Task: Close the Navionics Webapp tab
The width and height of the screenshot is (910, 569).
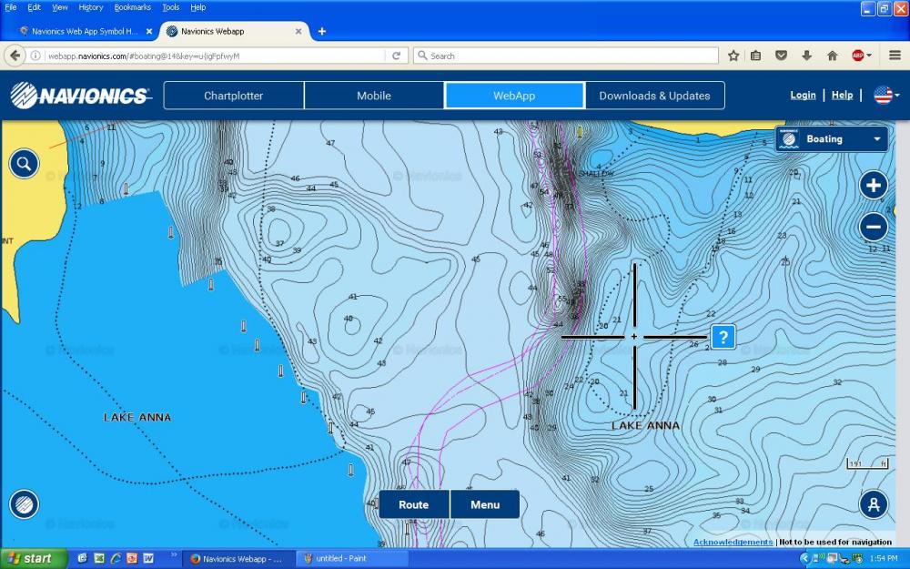Action: point(298,31)
